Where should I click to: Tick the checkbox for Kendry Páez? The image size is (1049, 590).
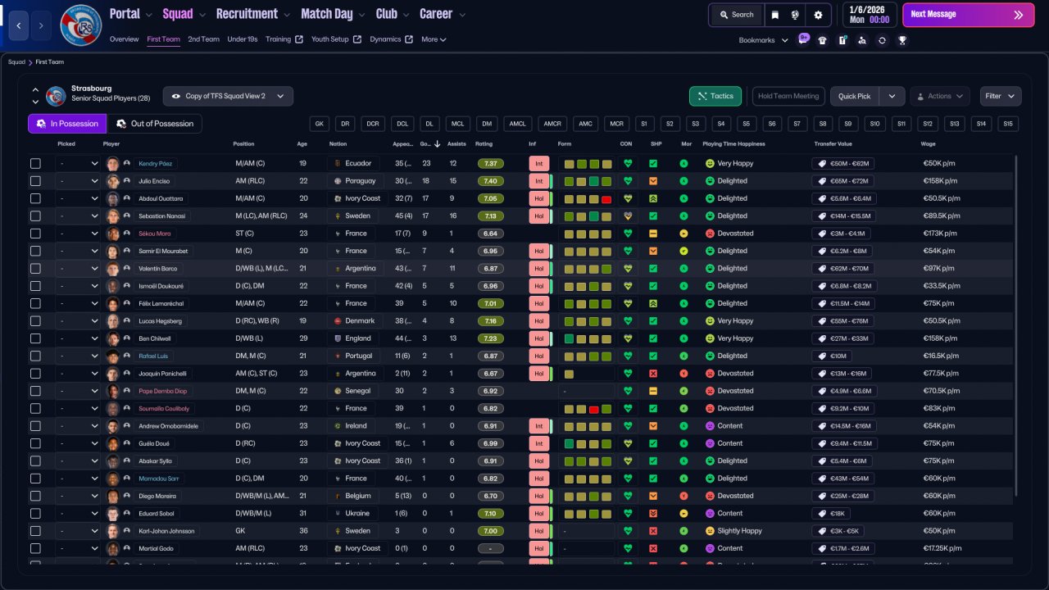tap(35, 164)
